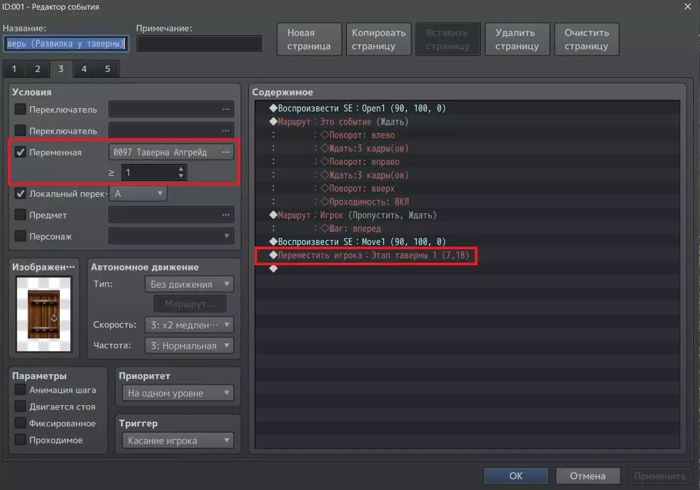Click the Новая страница button

[309, 39]
